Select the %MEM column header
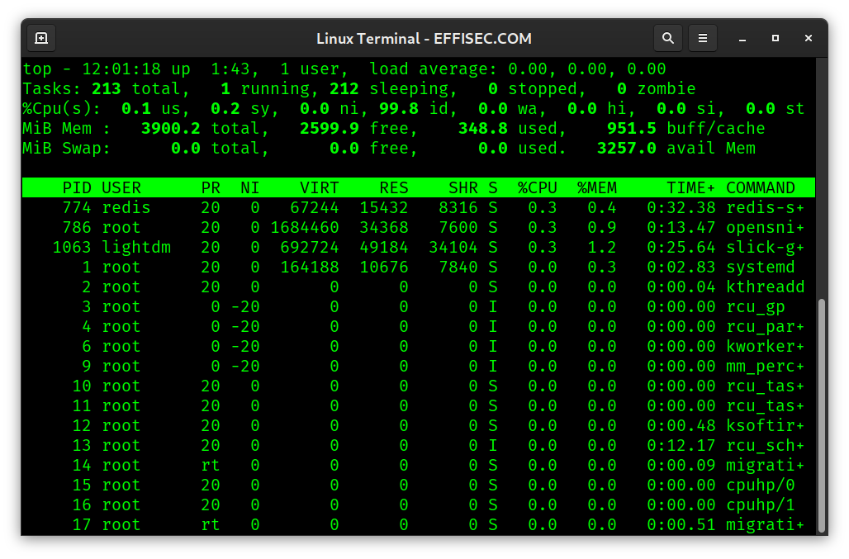Viewport: 849px width, 559px height. click(596, 187)
